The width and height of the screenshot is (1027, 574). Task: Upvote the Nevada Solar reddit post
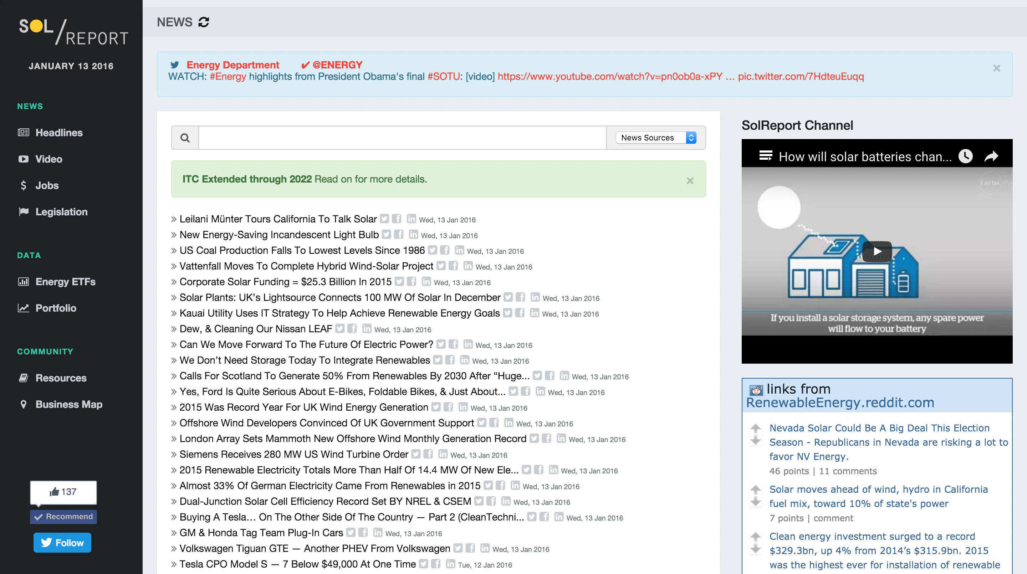pos(756,429)
